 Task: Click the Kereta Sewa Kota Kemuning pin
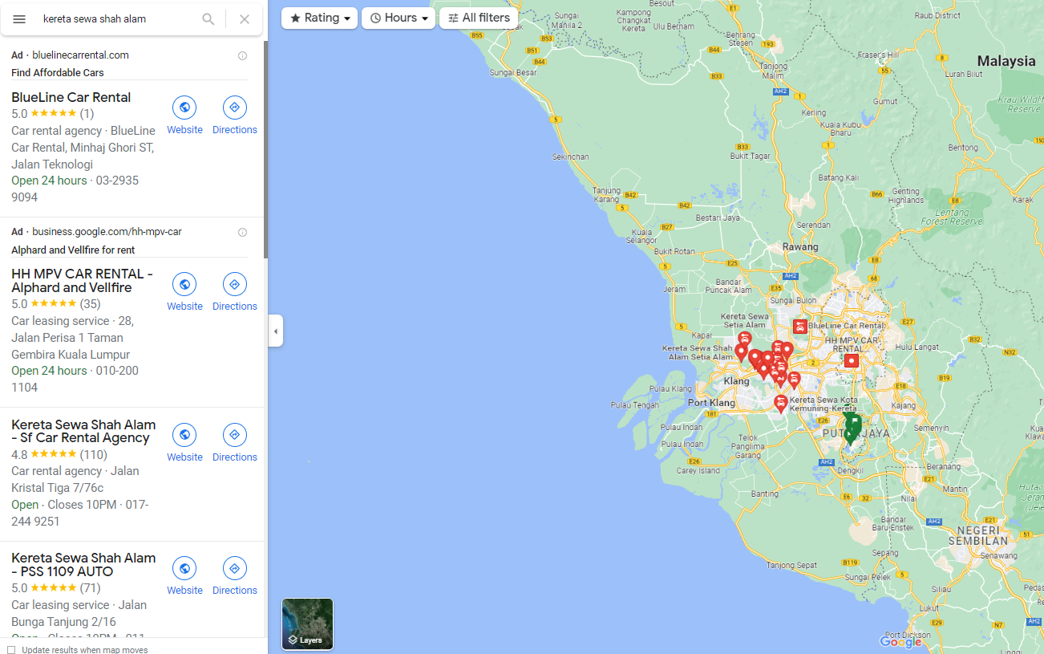(x=780, y=404)
